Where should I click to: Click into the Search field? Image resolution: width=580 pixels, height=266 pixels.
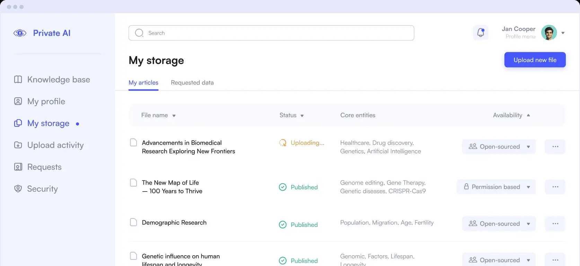tap(271, 33)
